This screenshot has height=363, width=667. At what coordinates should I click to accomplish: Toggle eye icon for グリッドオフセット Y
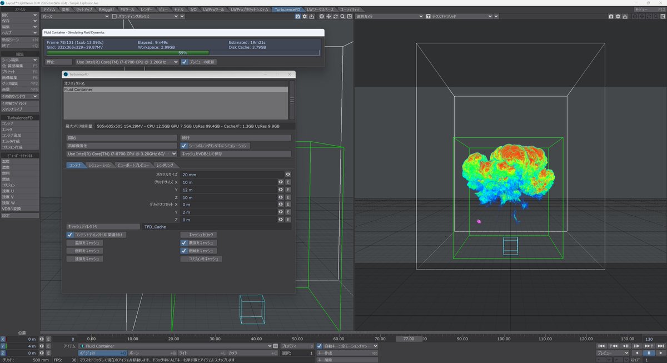coord(281,212)
